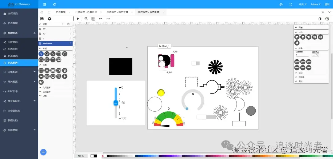Open the Admin user dropdown
Image resolution: width=333 pixels, height=159 pixels.
coord(316,4)
